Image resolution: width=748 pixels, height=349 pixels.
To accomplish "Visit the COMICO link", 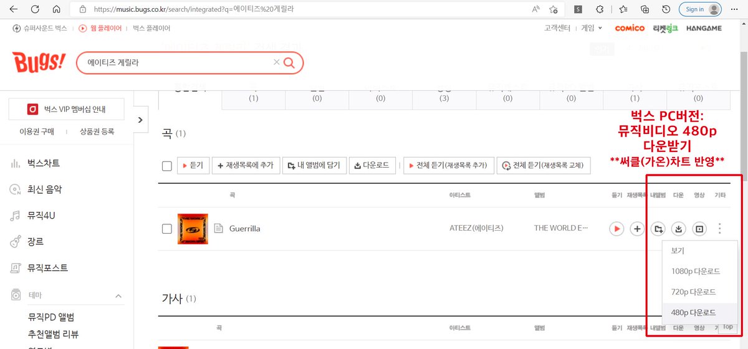I will [630, 28].
